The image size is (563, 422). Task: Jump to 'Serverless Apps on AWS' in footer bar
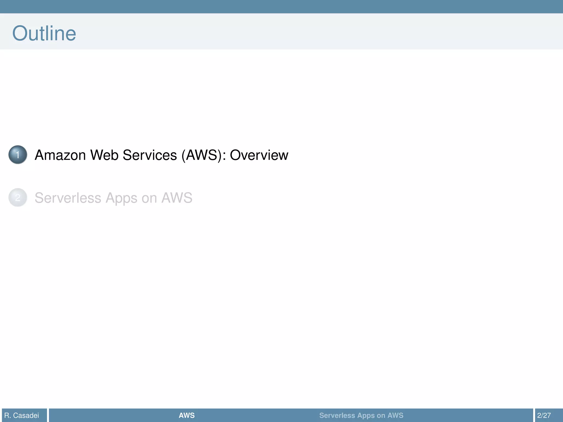[361, 415]
